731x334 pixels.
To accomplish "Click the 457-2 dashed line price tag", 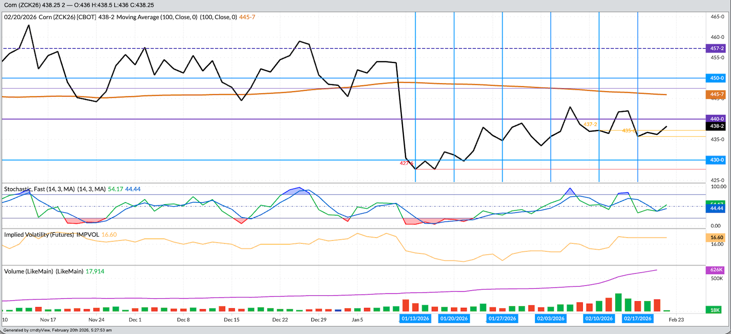I will [717, 48].
